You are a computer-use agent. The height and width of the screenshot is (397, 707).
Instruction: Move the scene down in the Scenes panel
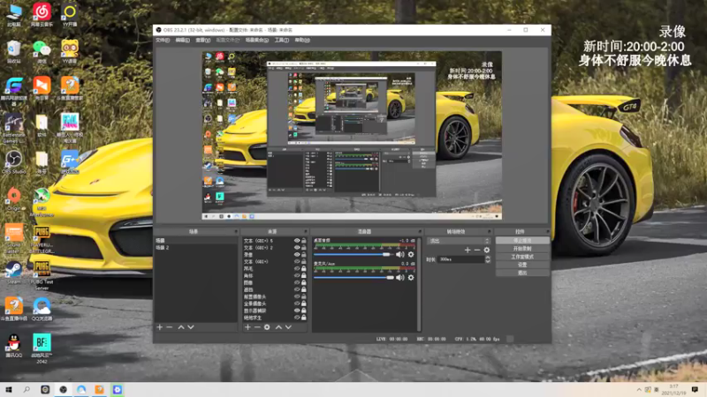191,327
